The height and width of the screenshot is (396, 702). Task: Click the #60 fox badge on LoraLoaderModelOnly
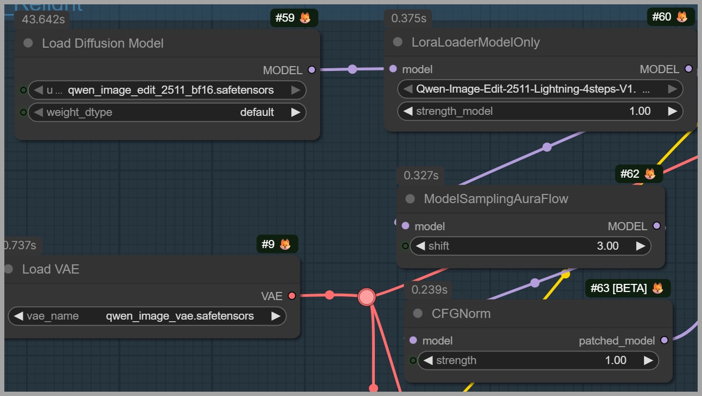tap(671, 17)
